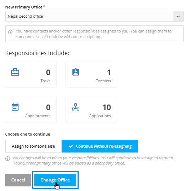
Task: Click the contact badge icon on the Contacts card
Action: (76, 72)
